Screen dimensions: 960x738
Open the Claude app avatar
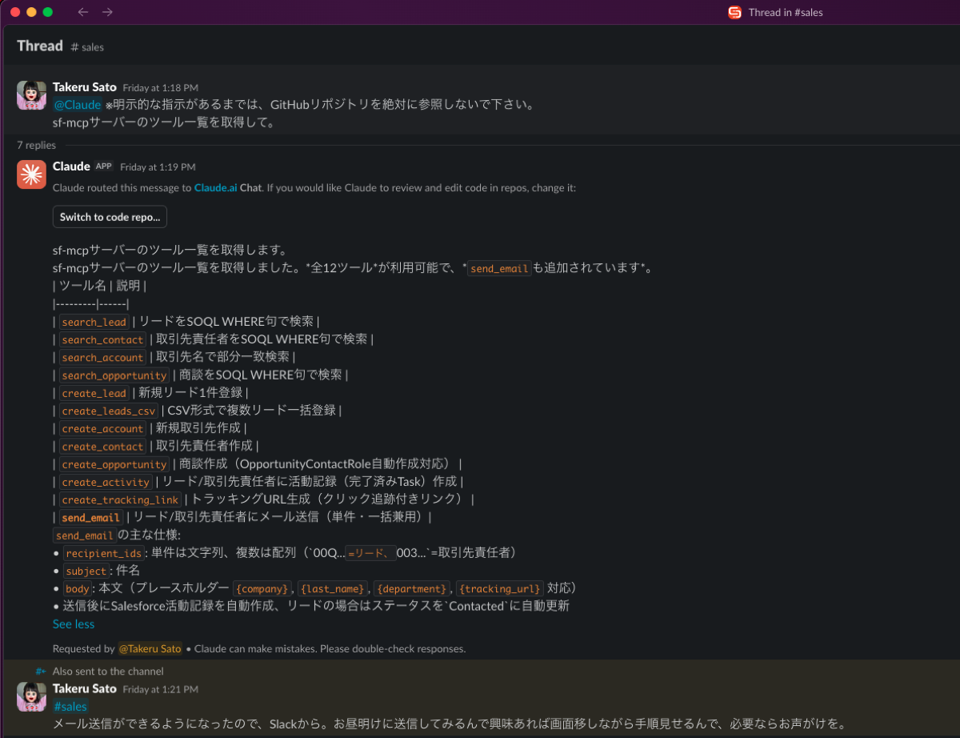pyautogui.click(x=31, y=174)
